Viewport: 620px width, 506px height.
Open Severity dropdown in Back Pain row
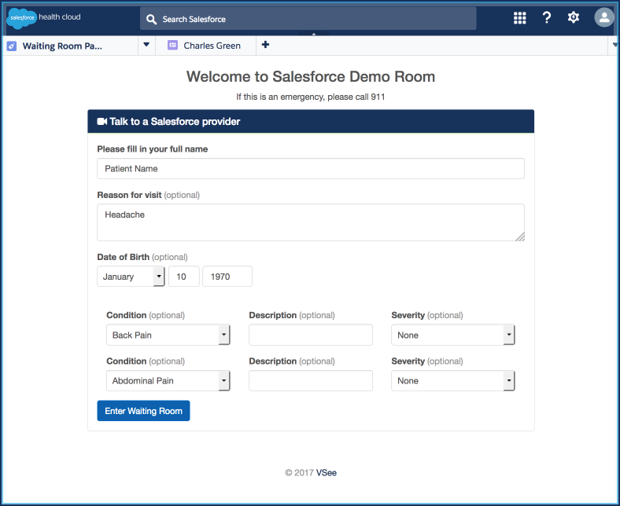(453, 335)
